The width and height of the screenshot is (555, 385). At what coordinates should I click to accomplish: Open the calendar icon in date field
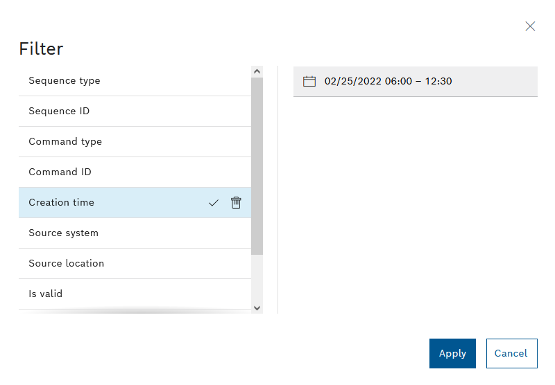(x=309, y=81)
